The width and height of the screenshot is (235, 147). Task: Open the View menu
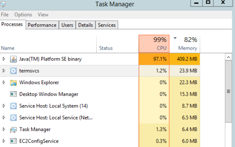pos(43,14)
